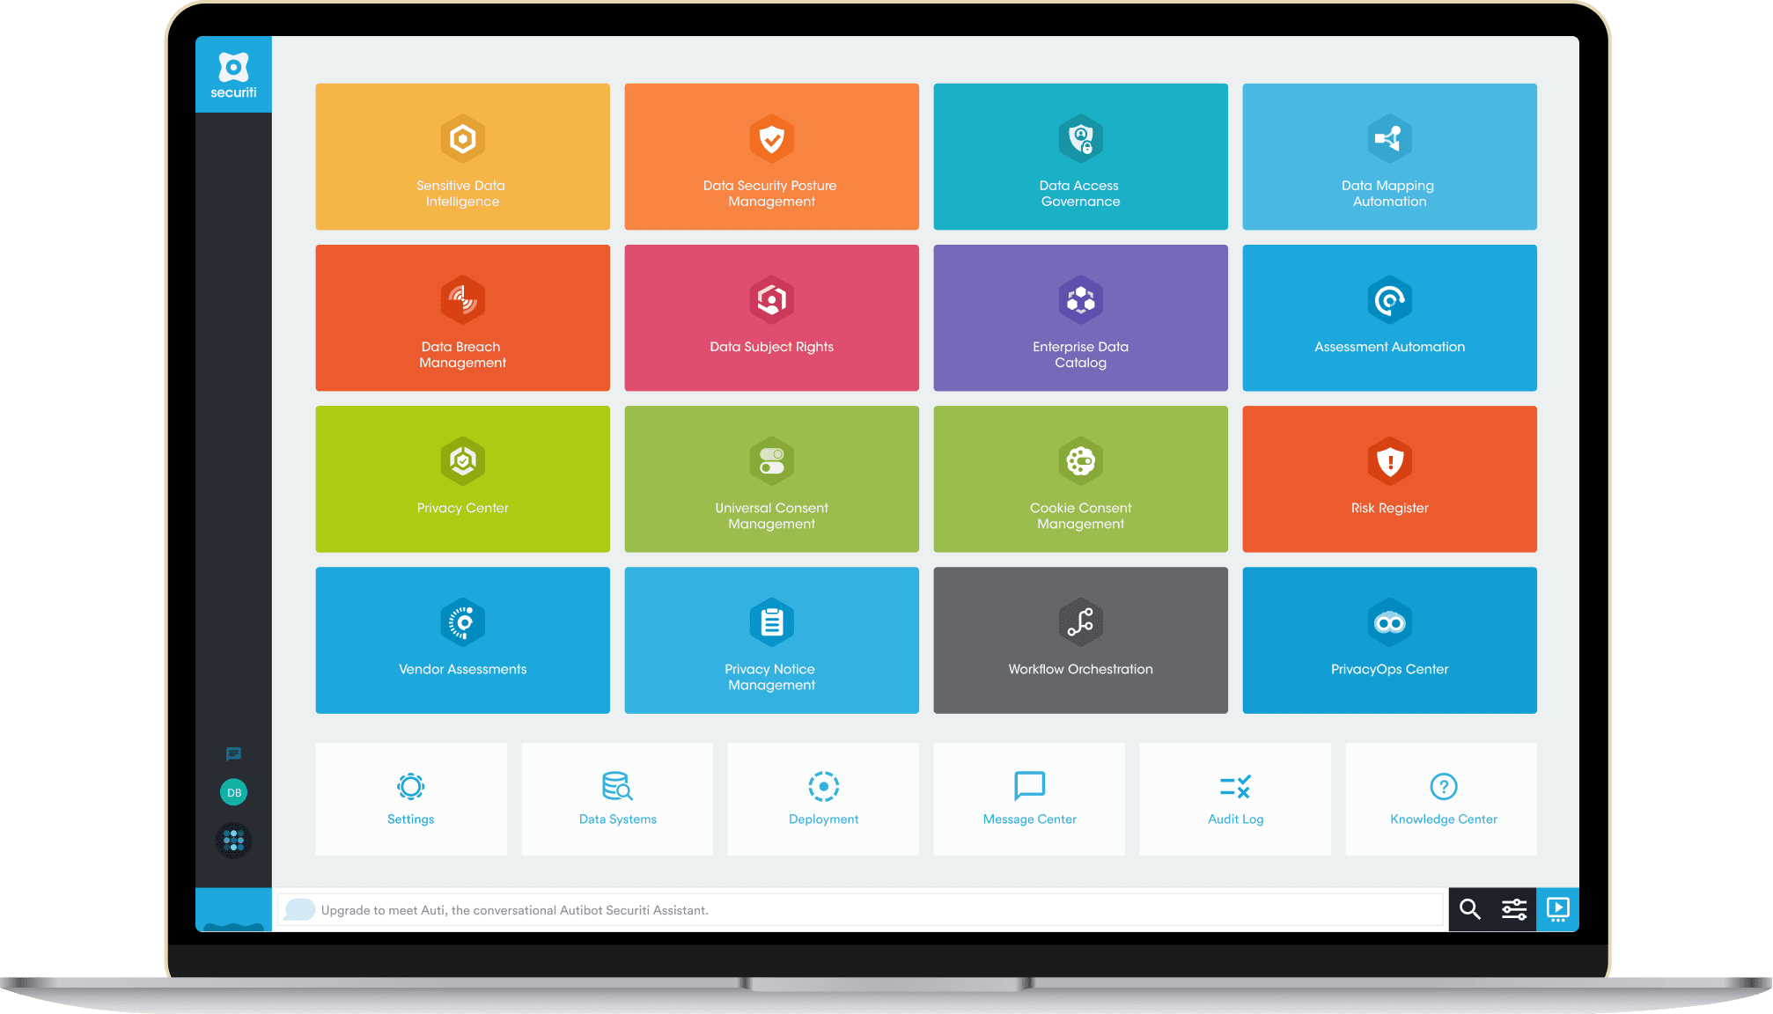Open Data Subject Rights module

(x=772, y=317)
